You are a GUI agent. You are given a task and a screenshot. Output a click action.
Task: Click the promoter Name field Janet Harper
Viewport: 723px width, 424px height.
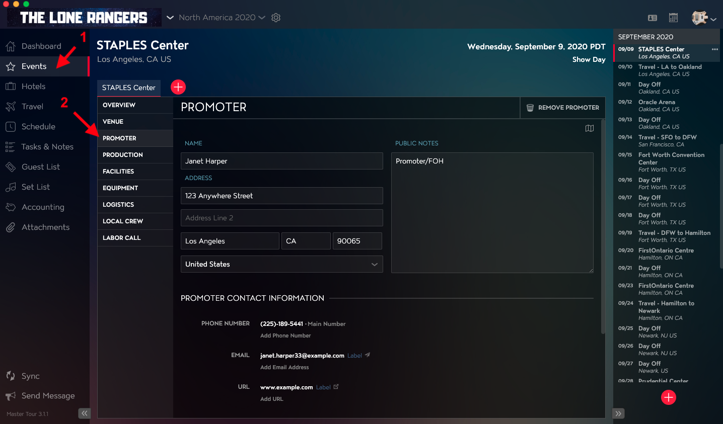(x=282, y=161)
